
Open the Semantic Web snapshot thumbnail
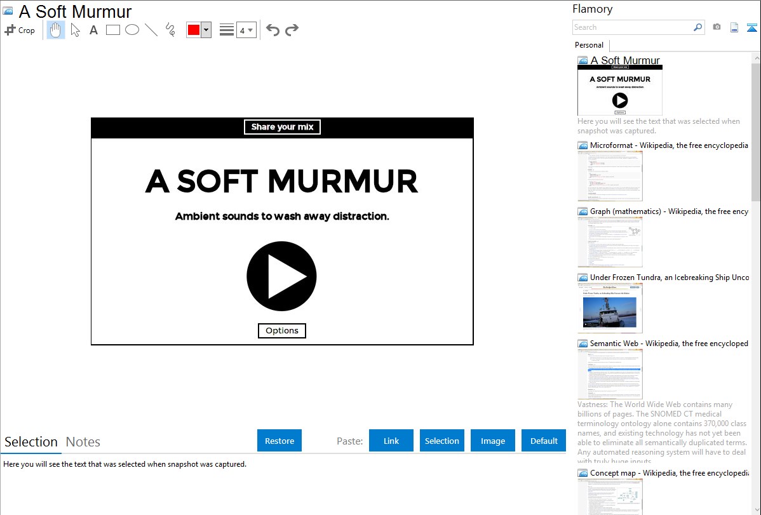coord(610,374)
